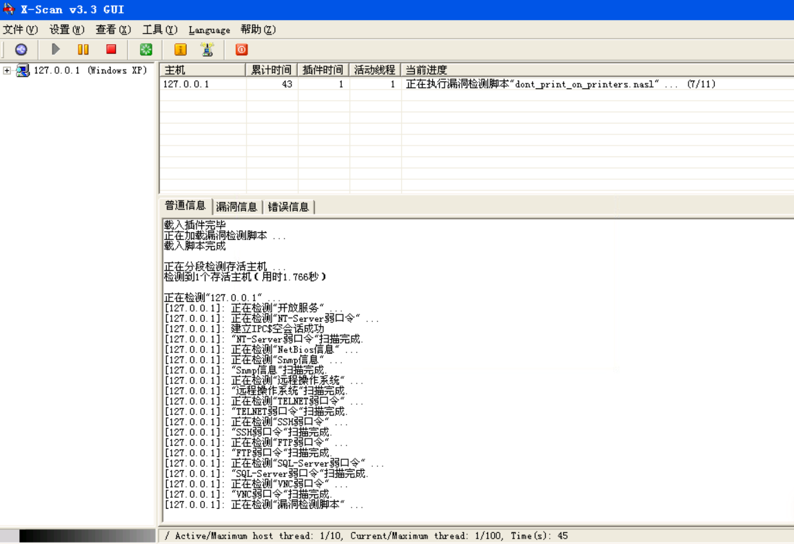Click the log line 建立IPC$空会话成功
The width and height of the screenshot is (794, 544).
[244, 328]
